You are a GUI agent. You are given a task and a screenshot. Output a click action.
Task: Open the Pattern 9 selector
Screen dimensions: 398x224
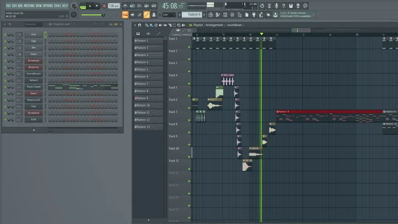click(192, 15)
